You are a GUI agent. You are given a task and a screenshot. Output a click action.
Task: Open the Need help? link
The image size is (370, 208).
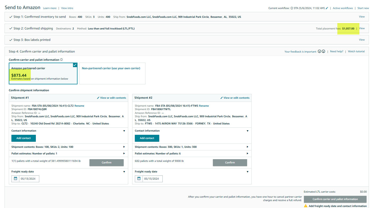[337, 51]
